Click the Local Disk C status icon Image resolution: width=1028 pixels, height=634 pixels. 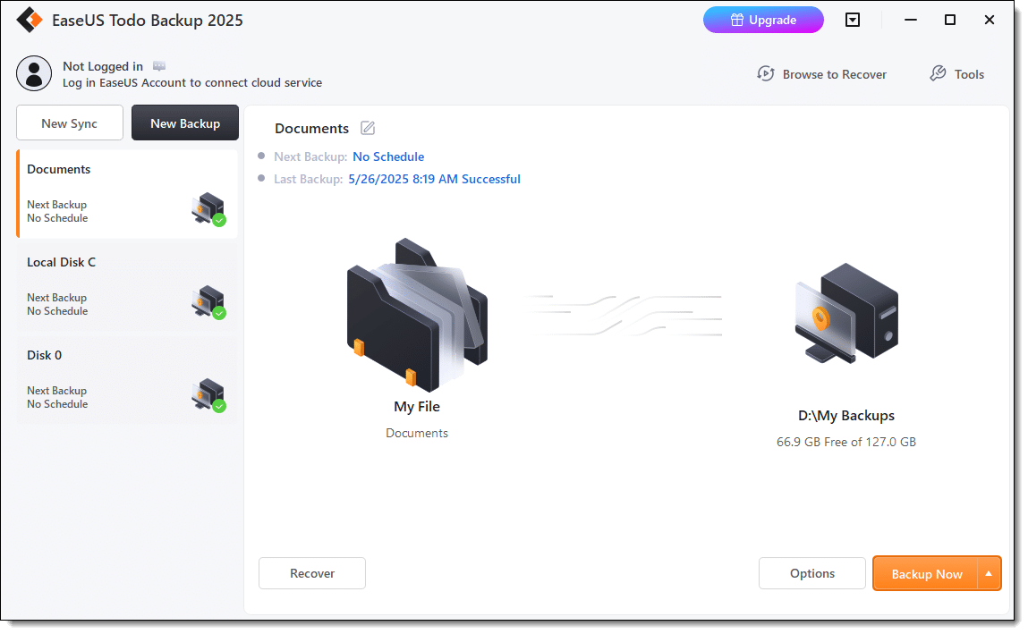208,302
